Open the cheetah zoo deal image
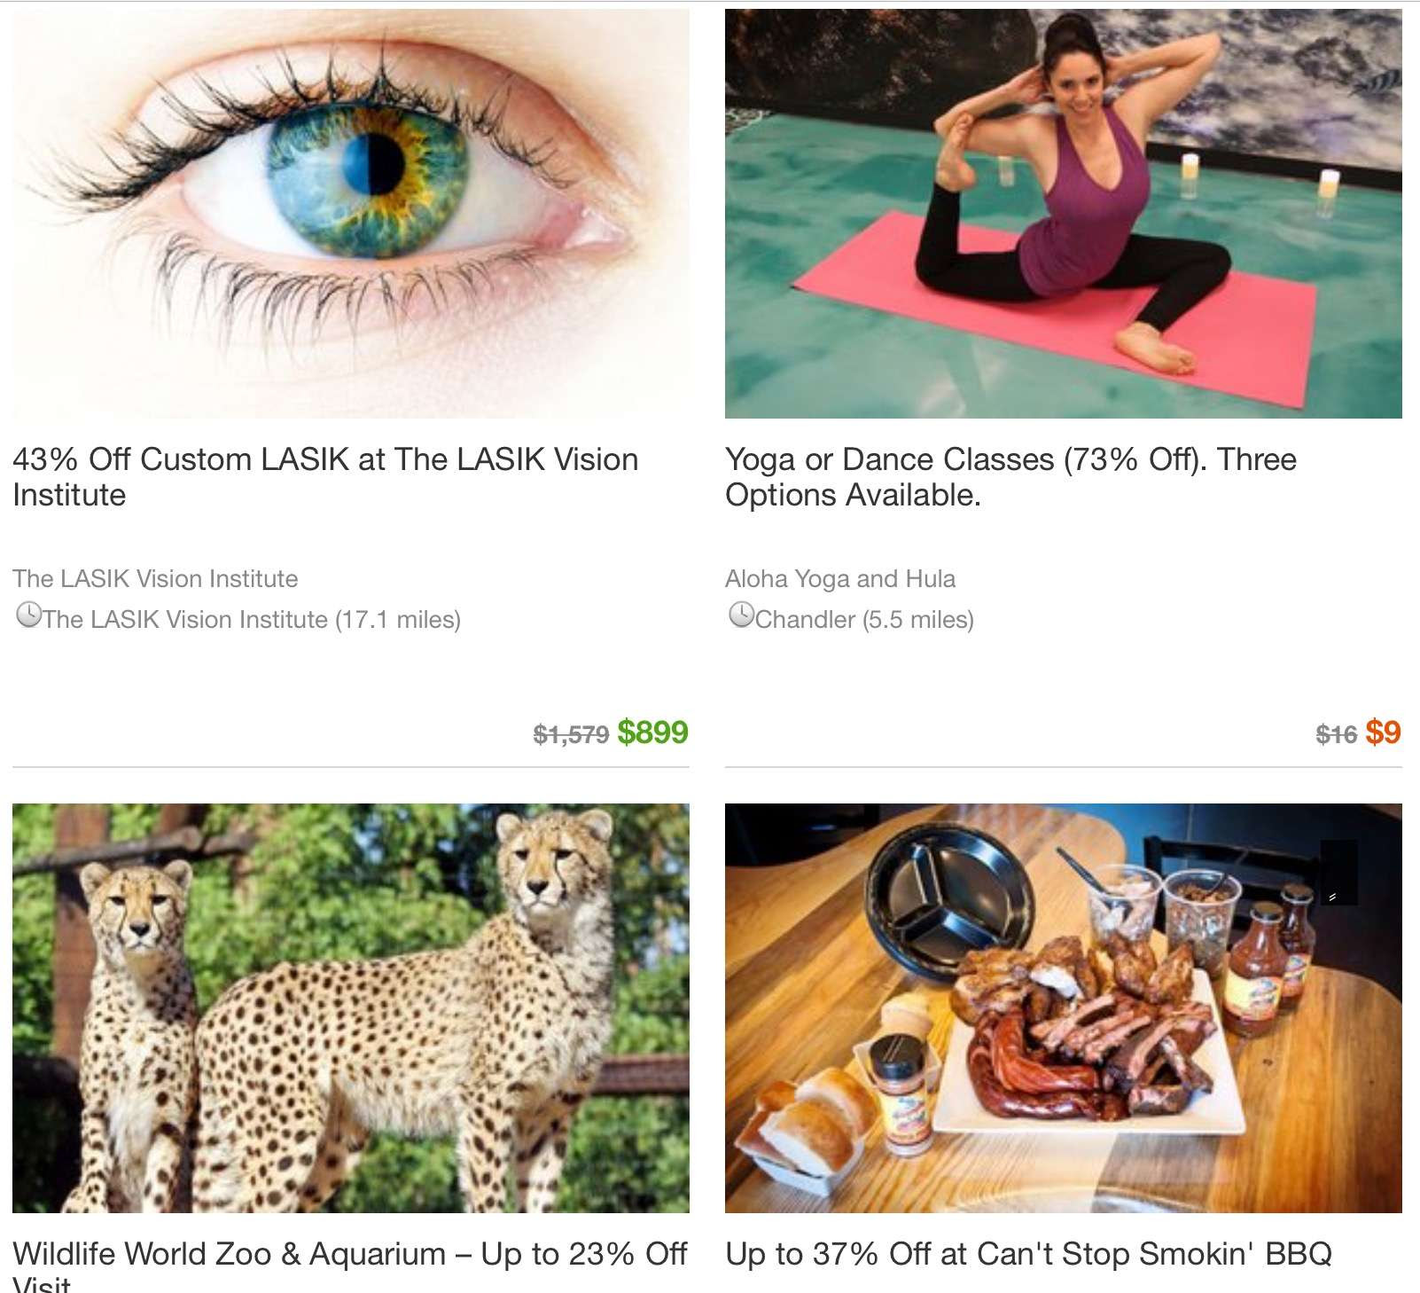Image resolution: width=1420 pixels, height=1293 pixels. (x=351, y=1008)
